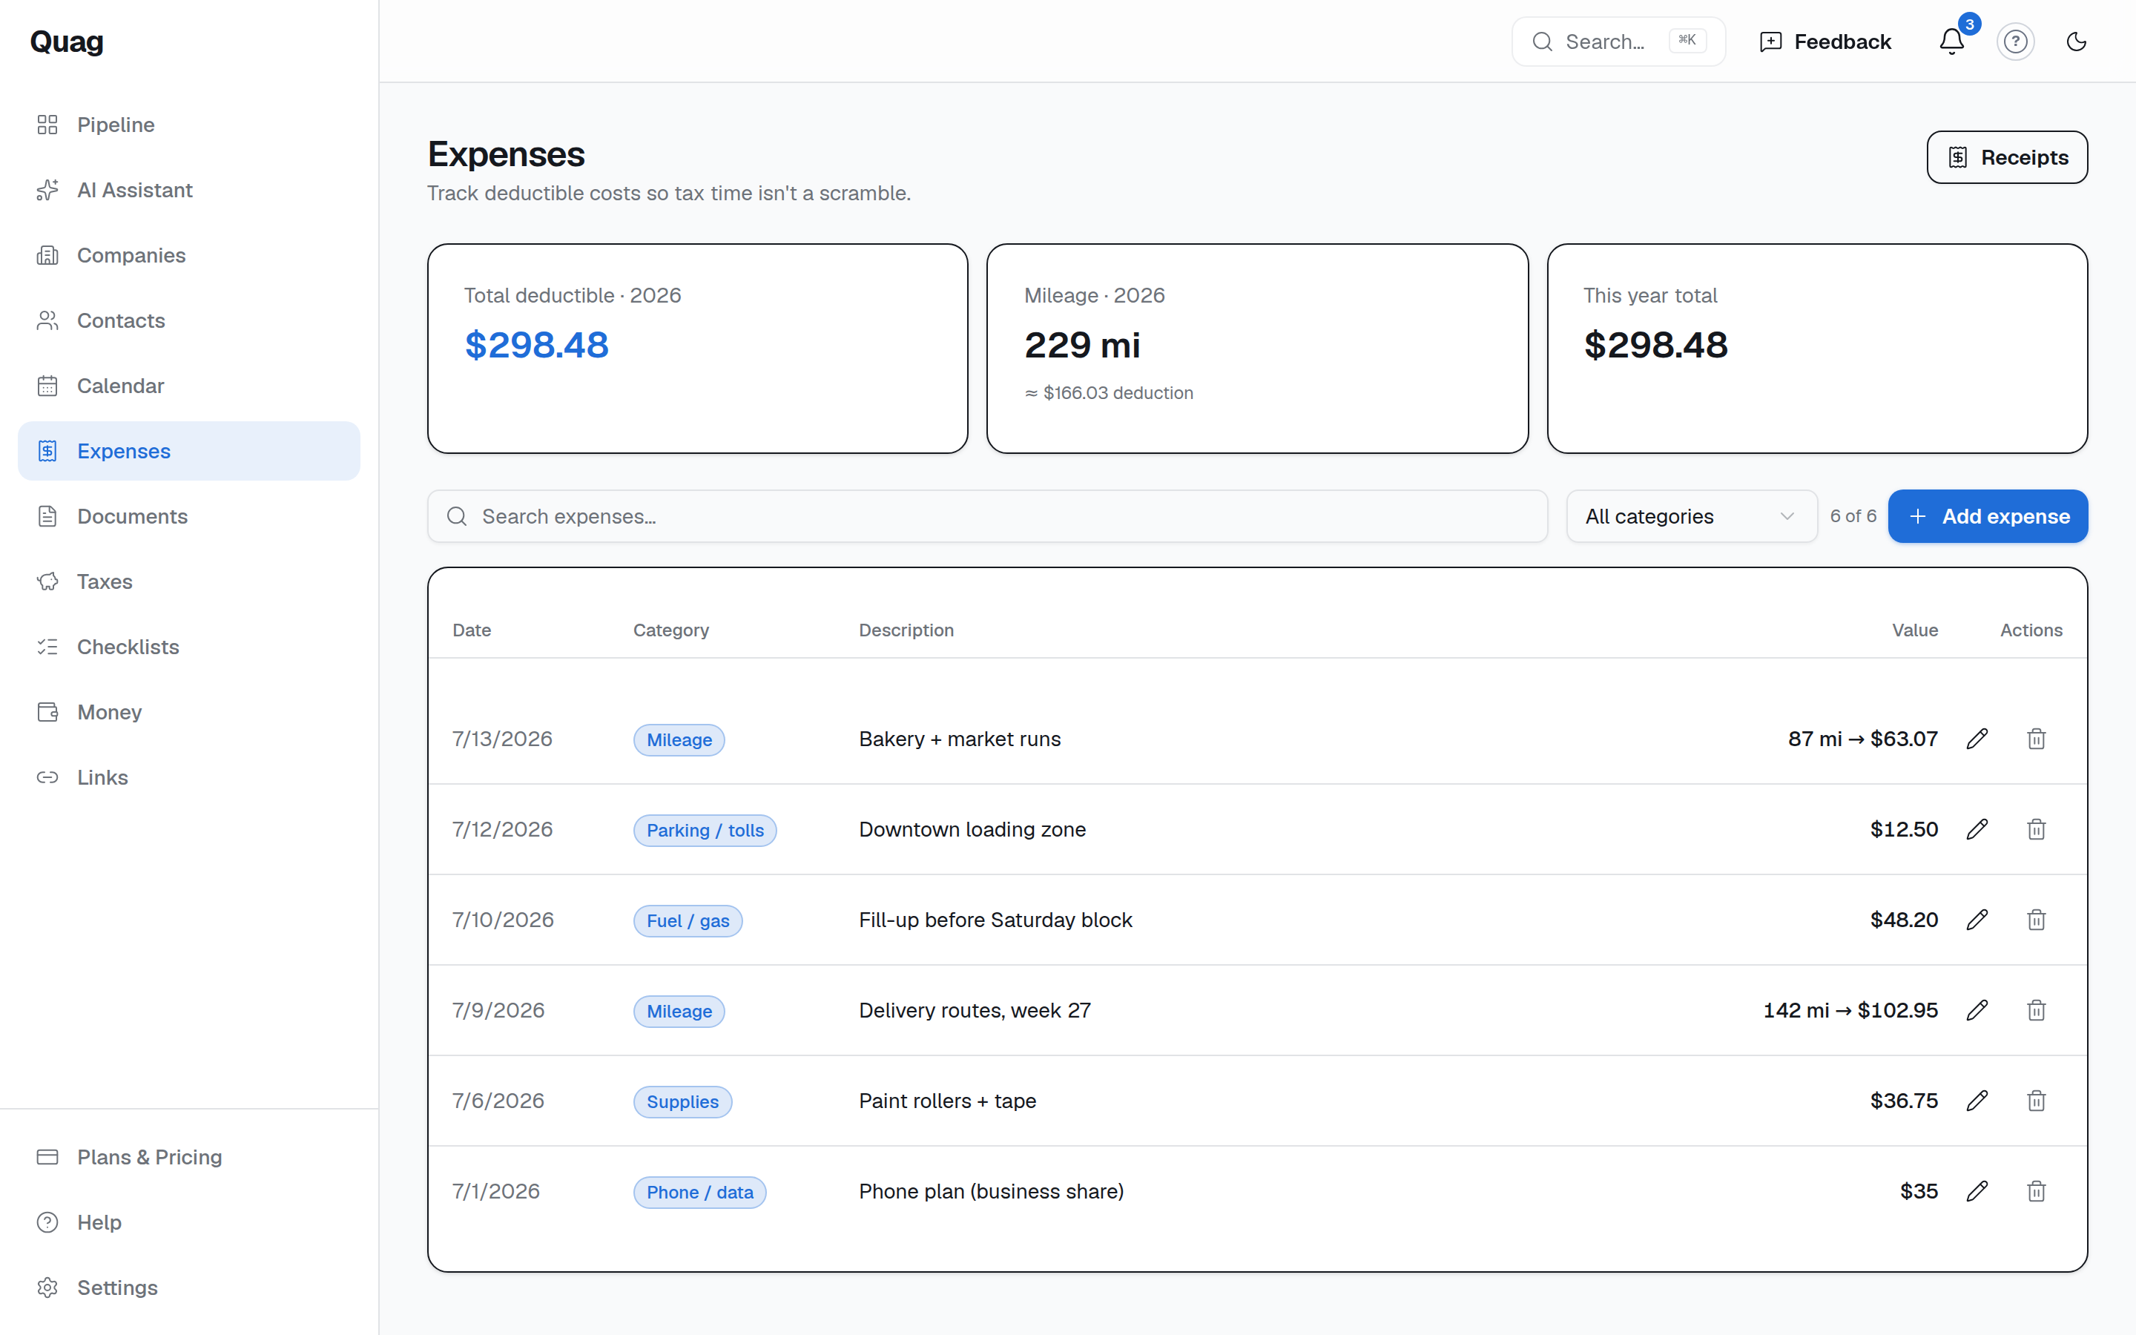
Task: Open AI Assistant in the sidebar
Action: 189,190
